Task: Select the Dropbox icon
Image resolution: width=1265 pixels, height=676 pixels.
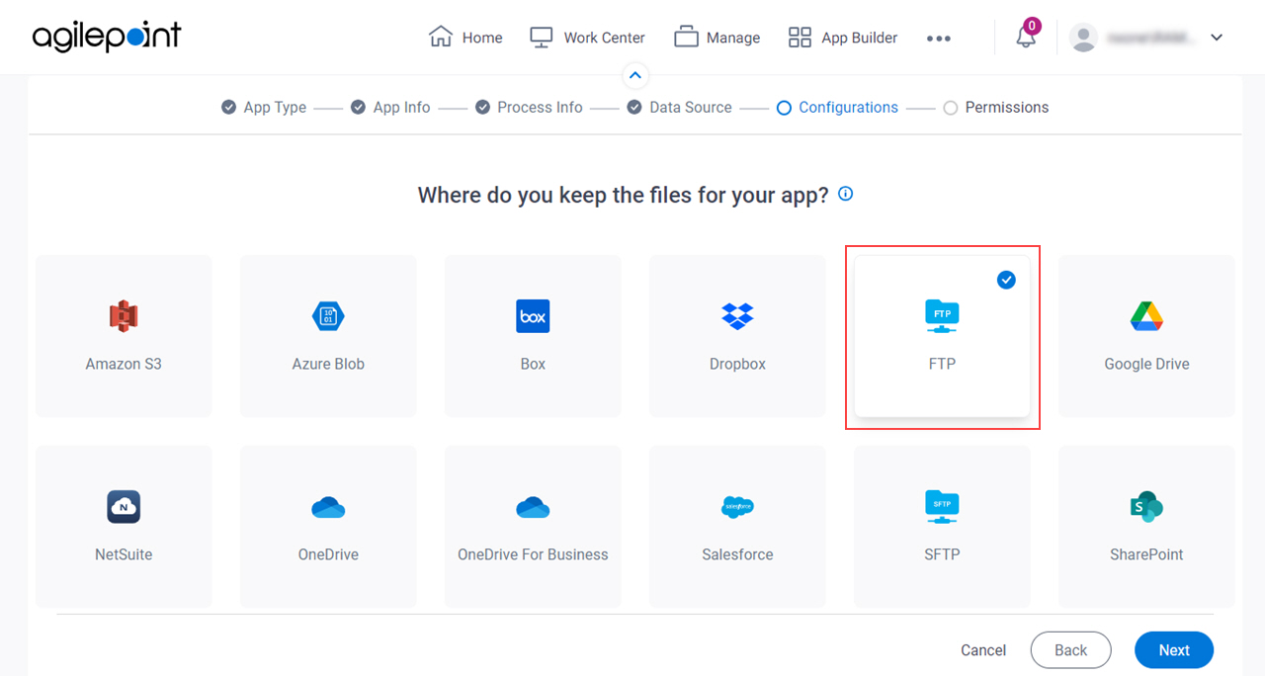Action: pyautogui.click(x=737, y=316)
